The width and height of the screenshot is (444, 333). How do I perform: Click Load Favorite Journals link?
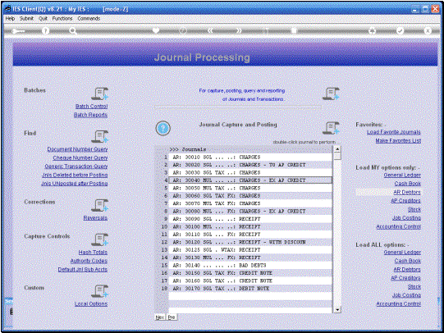point(394,132)
